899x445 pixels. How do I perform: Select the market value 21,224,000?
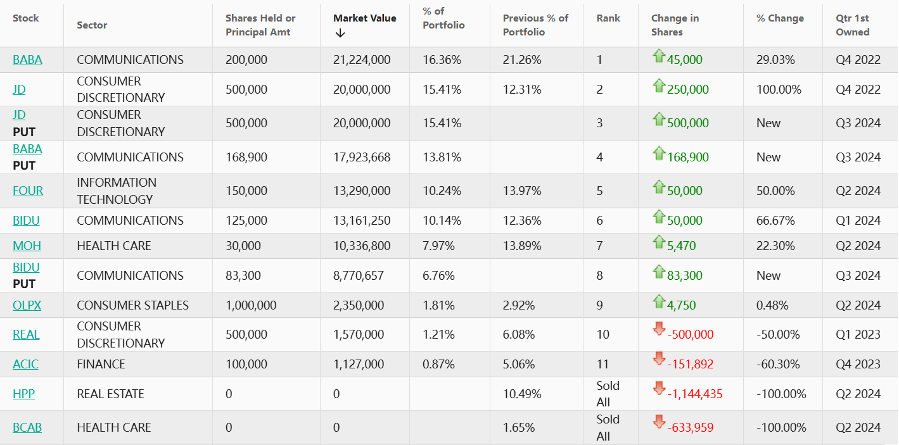point(362,60)
